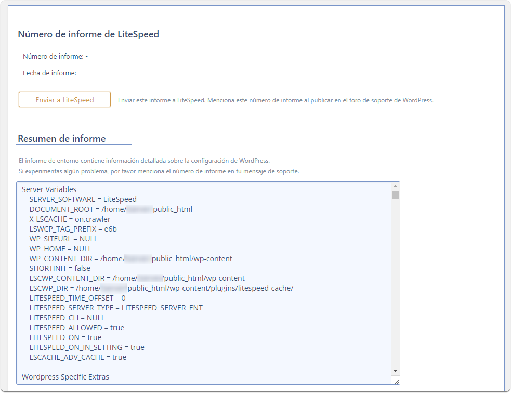The image size is (511, 393).
Task: Click the 'Resumen de informe' heading
Action: (61, 139)
